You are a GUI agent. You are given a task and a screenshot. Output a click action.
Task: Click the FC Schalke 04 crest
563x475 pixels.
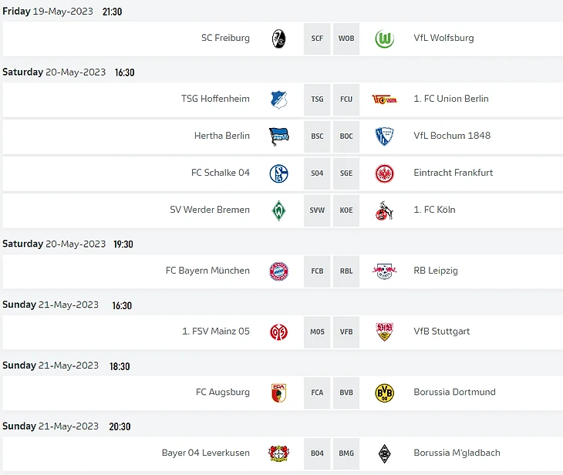(x=278, y=173)
